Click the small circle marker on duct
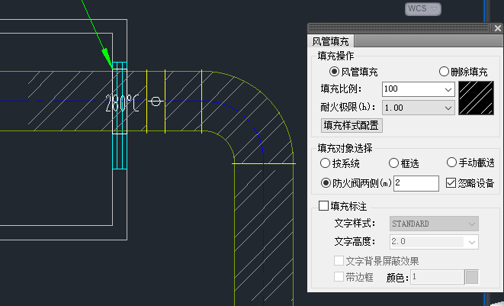The image size is (504, 306). 156,101
